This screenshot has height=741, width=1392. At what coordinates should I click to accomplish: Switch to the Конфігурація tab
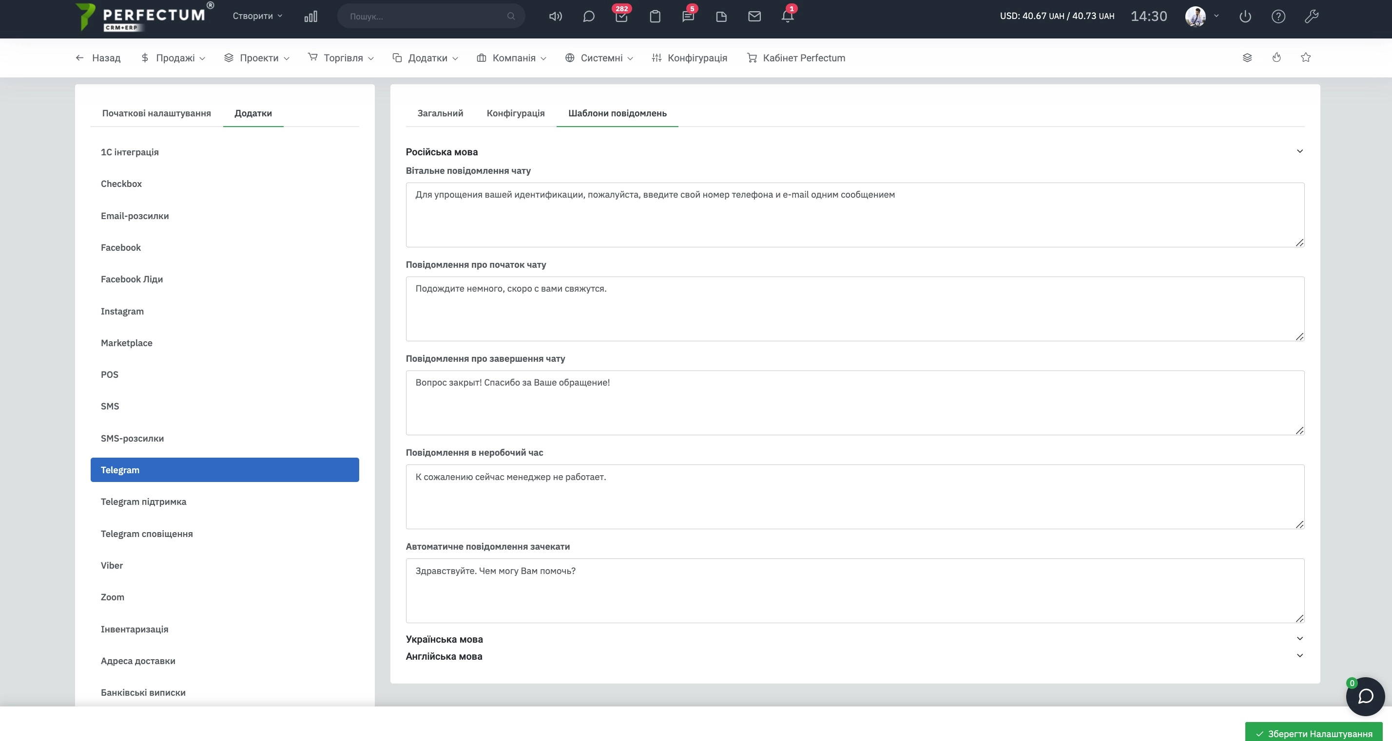[x=516, y=113]
